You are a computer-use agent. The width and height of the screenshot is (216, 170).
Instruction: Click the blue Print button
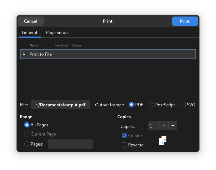point(185,21)
